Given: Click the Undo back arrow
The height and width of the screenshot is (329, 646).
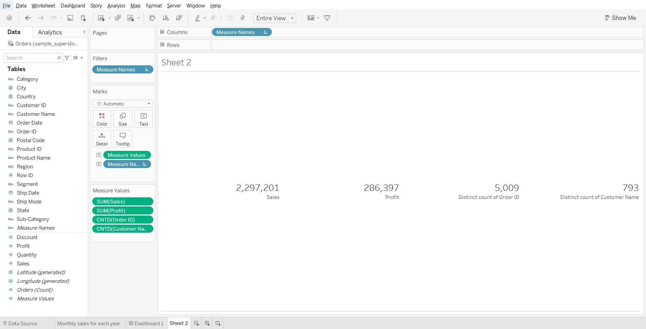Looking at the screenshot, I should [28, 18].
